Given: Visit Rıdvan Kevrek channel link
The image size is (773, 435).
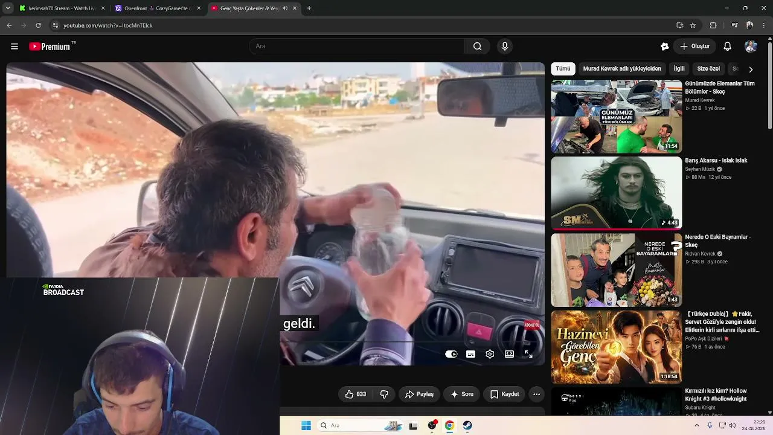Looking at the screenshot, I should pos(700,254).
